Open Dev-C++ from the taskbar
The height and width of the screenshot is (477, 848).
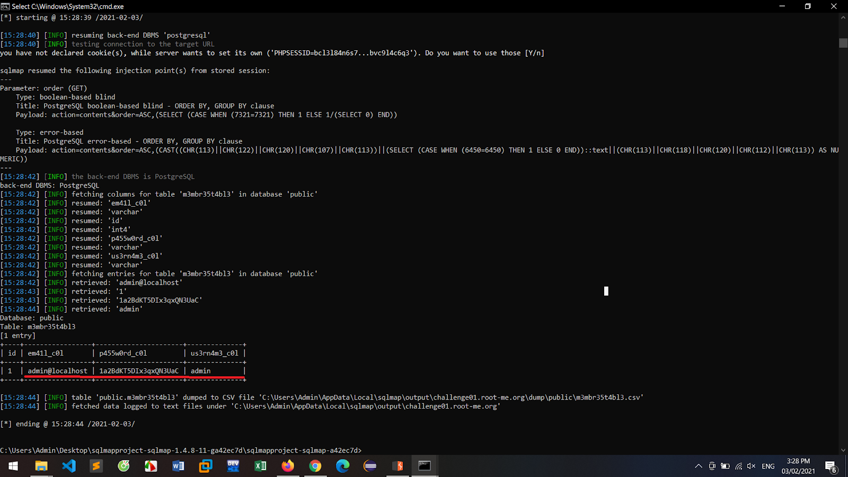point(233,466)
